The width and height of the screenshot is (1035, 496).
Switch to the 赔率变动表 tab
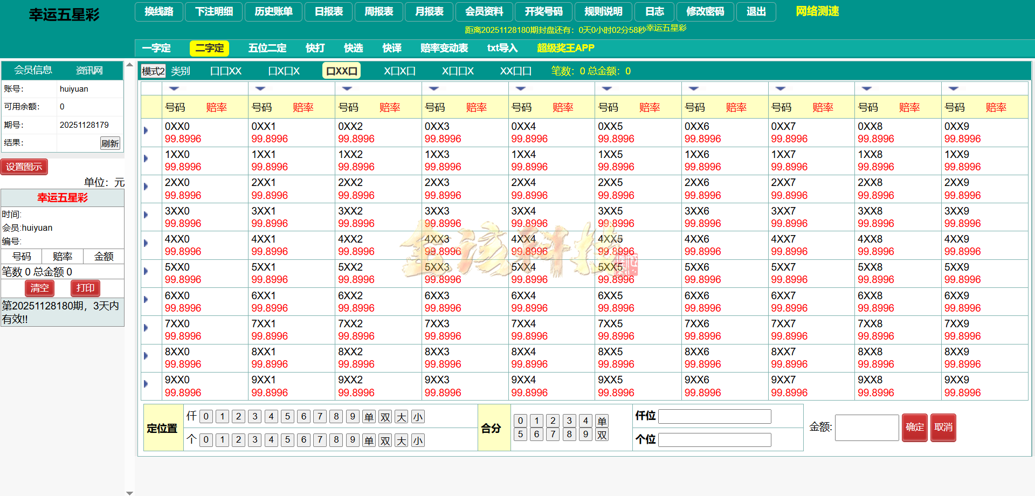point(444,48)
